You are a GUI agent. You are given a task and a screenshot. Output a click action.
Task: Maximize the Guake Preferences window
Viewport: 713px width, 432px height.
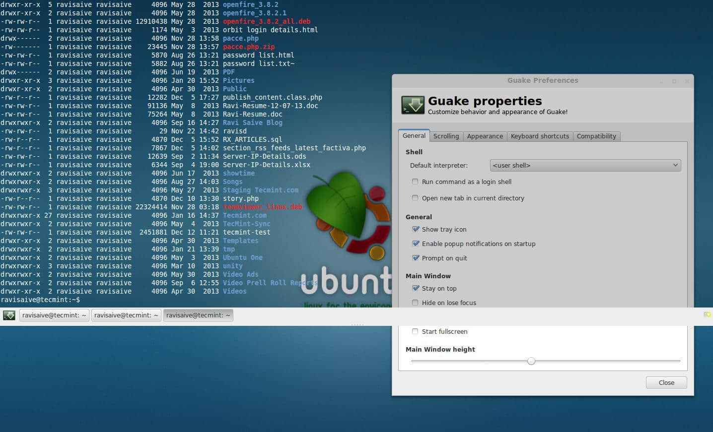(674, 81)
